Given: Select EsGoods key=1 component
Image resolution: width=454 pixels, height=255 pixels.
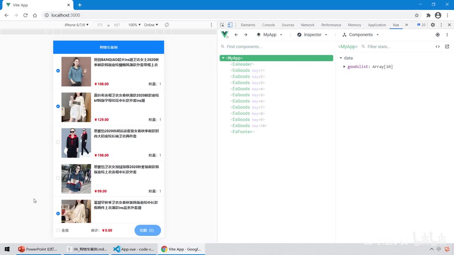Looking at the screenshot, I should [x=248, y=70].
